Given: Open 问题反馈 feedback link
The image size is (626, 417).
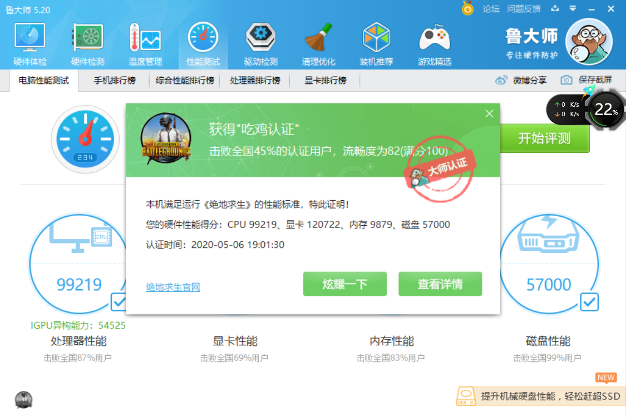Looking at the screenshot, I should (524, 9).
